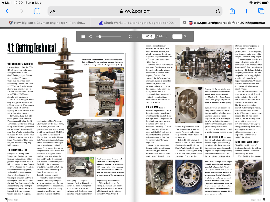Click the 'WHEN PORSCHE ANNOUNCED' heading
This screenshot has width=270, height=202.
(x=20, y=64)
